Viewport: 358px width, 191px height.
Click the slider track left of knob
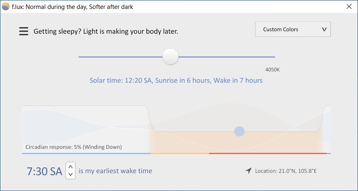click(x=120, y=57)
